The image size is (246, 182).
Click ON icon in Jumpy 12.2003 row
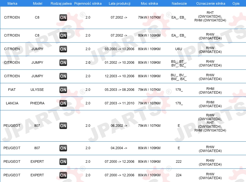[x=63, y=76]
